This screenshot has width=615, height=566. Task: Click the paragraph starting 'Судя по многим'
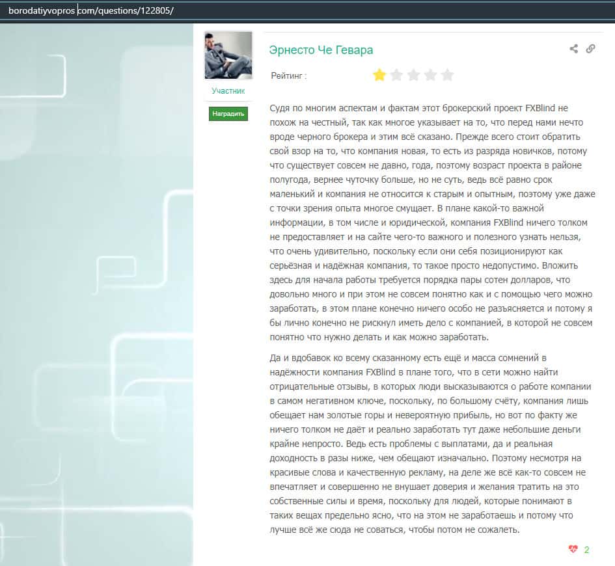click(x=432, y=222)
